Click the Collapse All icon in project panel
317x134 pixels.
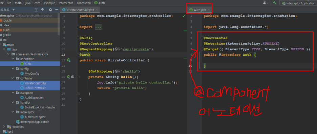(42, 10)
